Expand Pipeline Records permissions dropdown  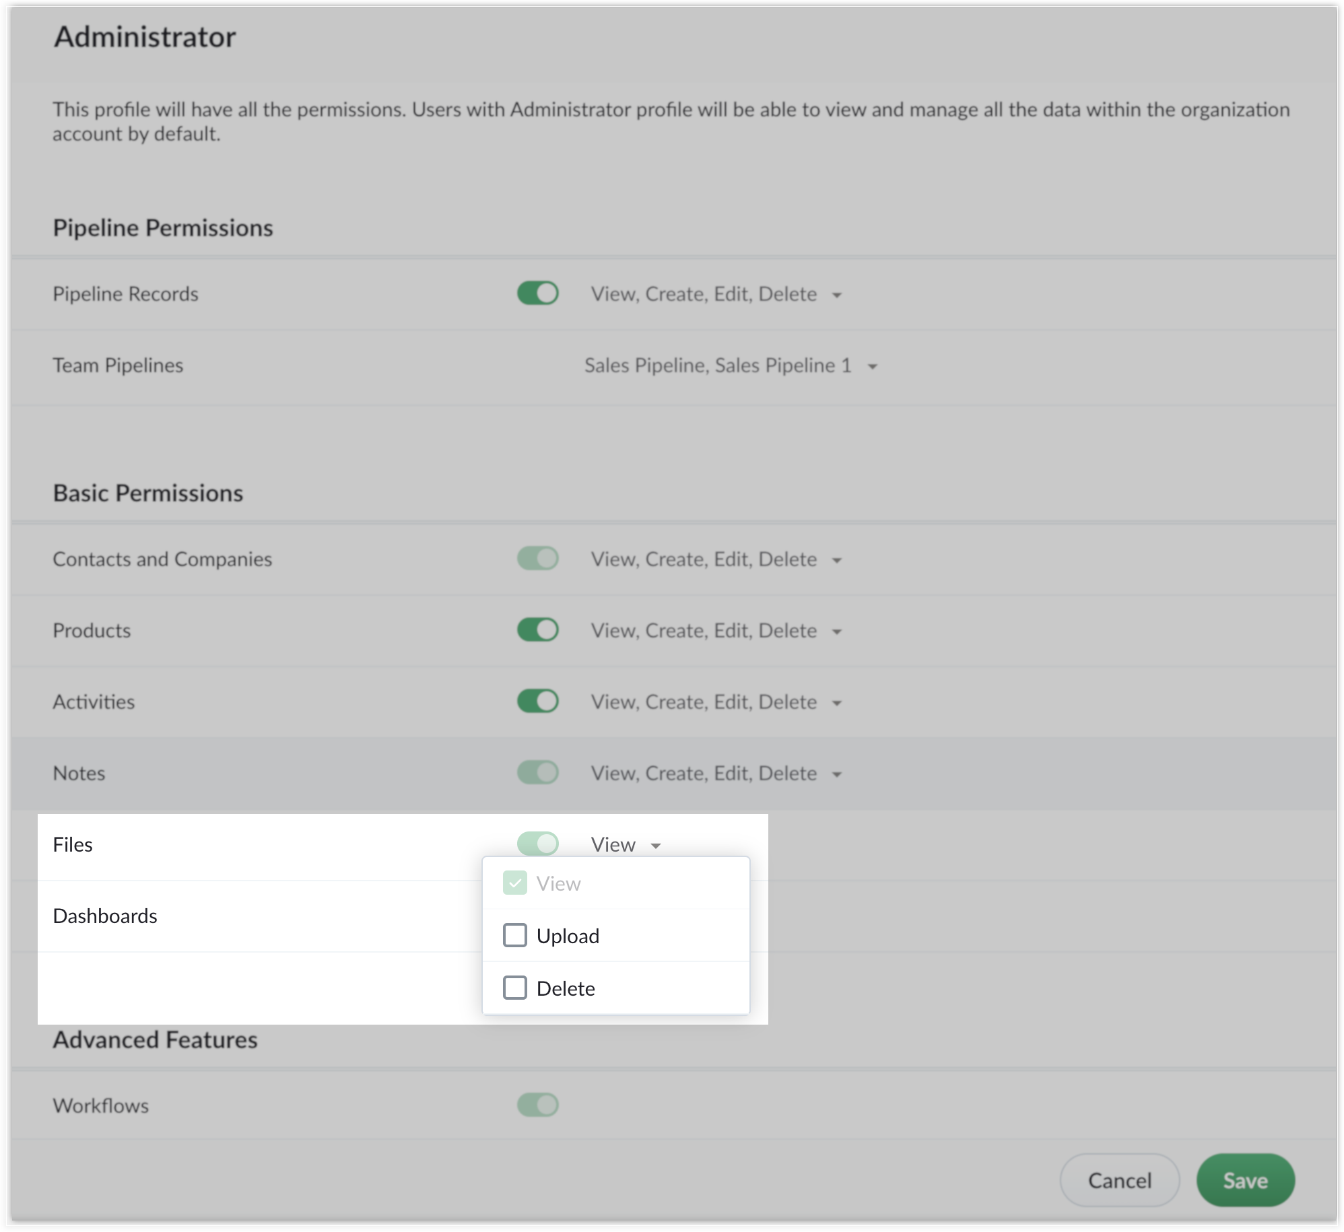[837, 295]
